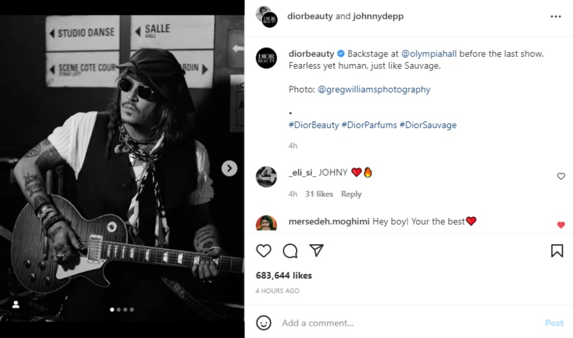This screenshot has width=573, height=338.
Task: Save post with bookmark icon
Action: (557, 251)
